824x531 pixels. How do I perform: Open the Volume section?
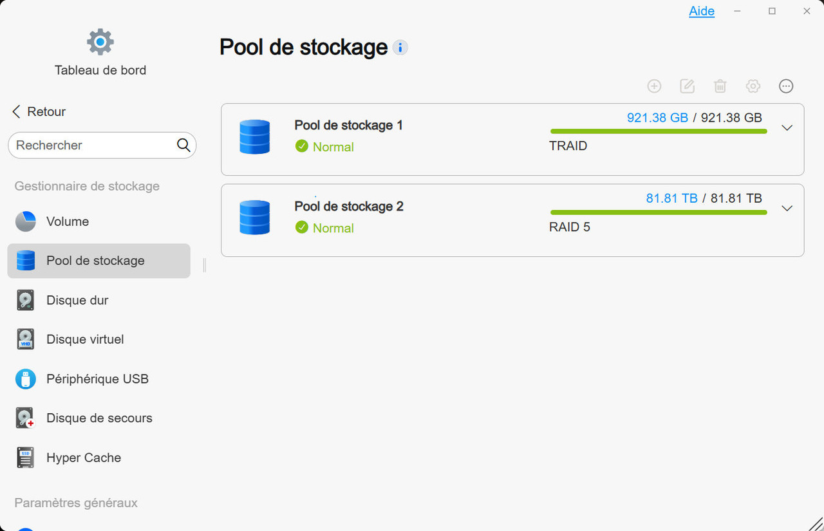(x=99, y=221)
